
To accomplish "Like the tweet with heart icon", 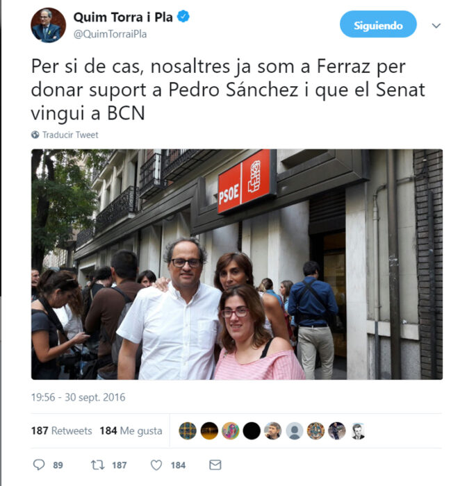I will 156,465.
